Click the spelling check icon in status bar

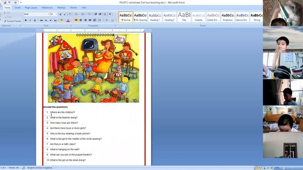point(23,168)
